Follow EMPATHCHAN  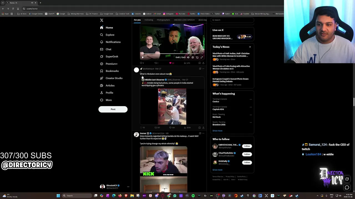(x=247, y=146)
